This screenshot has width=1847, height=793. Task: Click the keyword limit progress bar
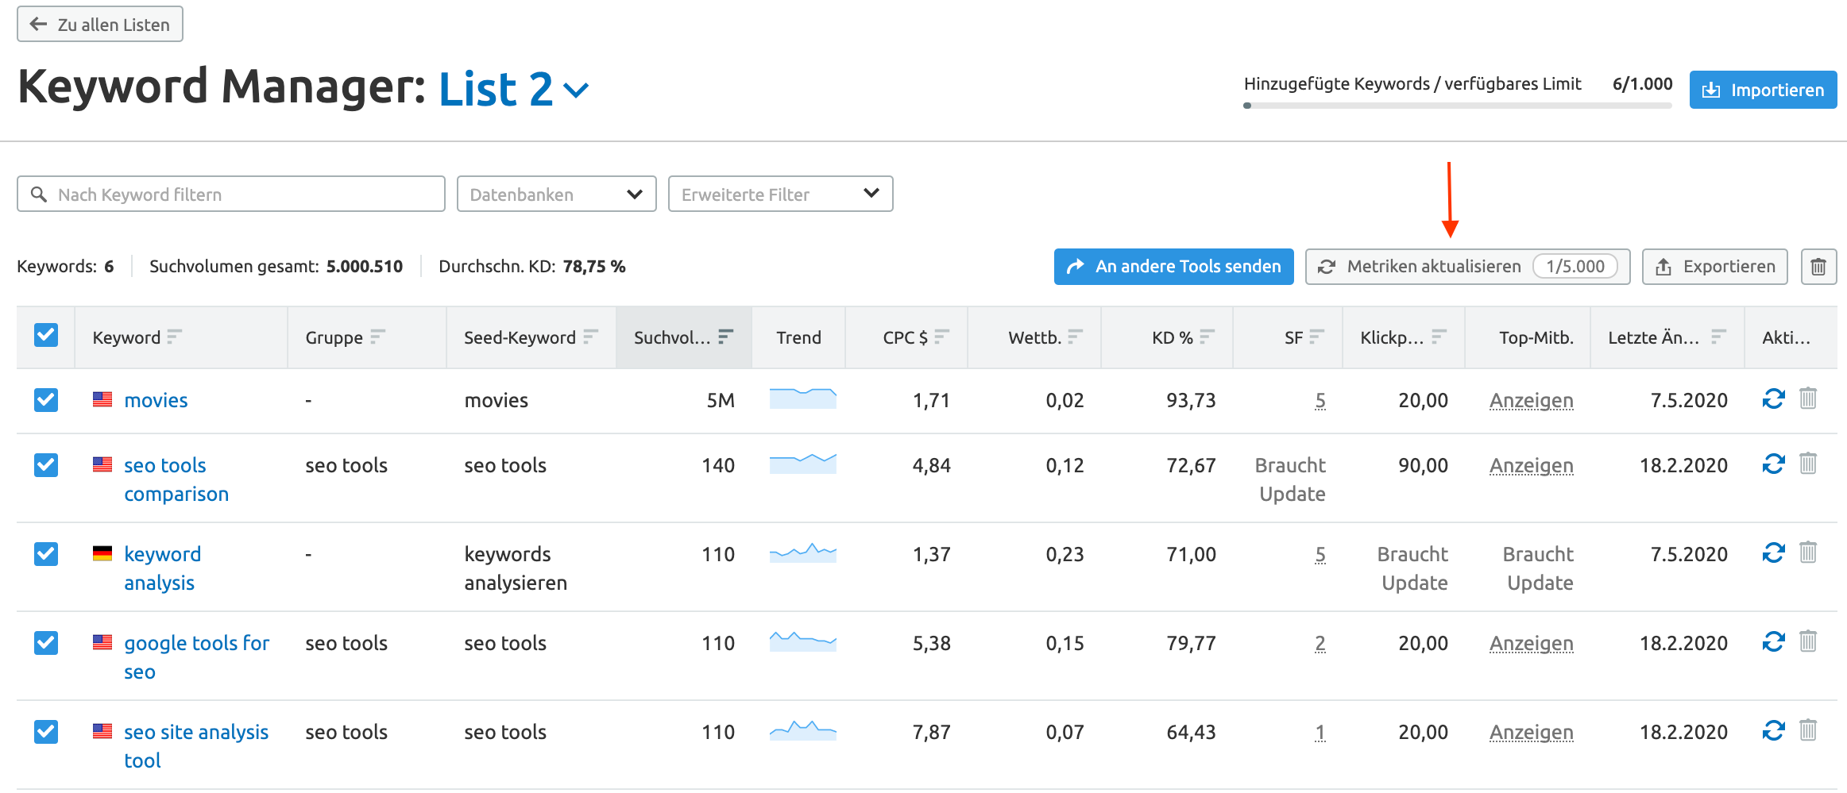click(1458, 106)
